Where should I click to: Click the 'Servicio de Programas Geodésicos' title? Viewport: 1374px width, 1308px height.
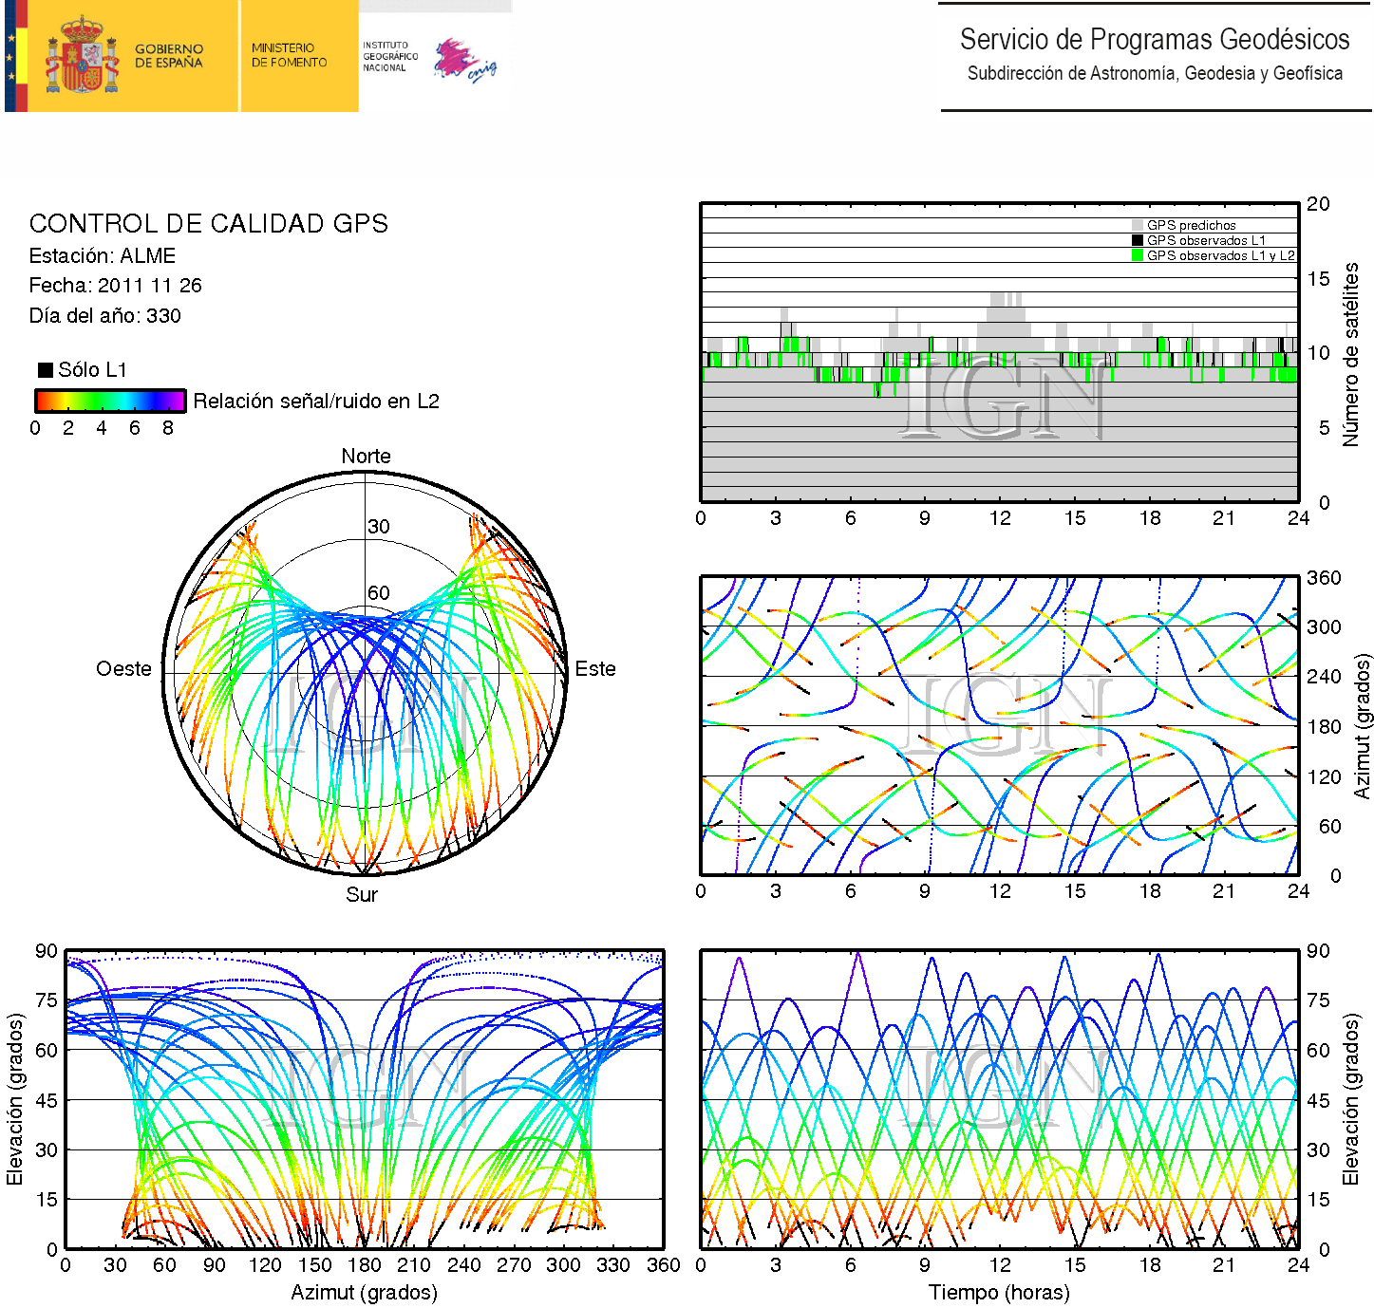pyautogui.click(x=1155, y=40)
